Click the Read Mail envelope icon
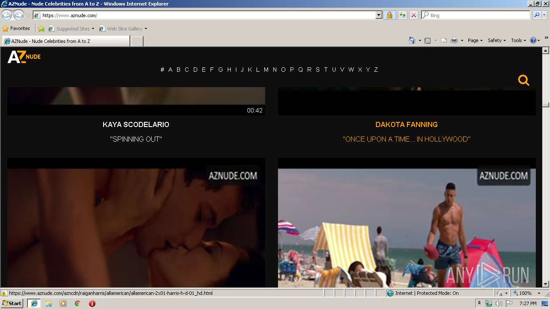Viewport: 550px width, 309px height. pos(444,40)
